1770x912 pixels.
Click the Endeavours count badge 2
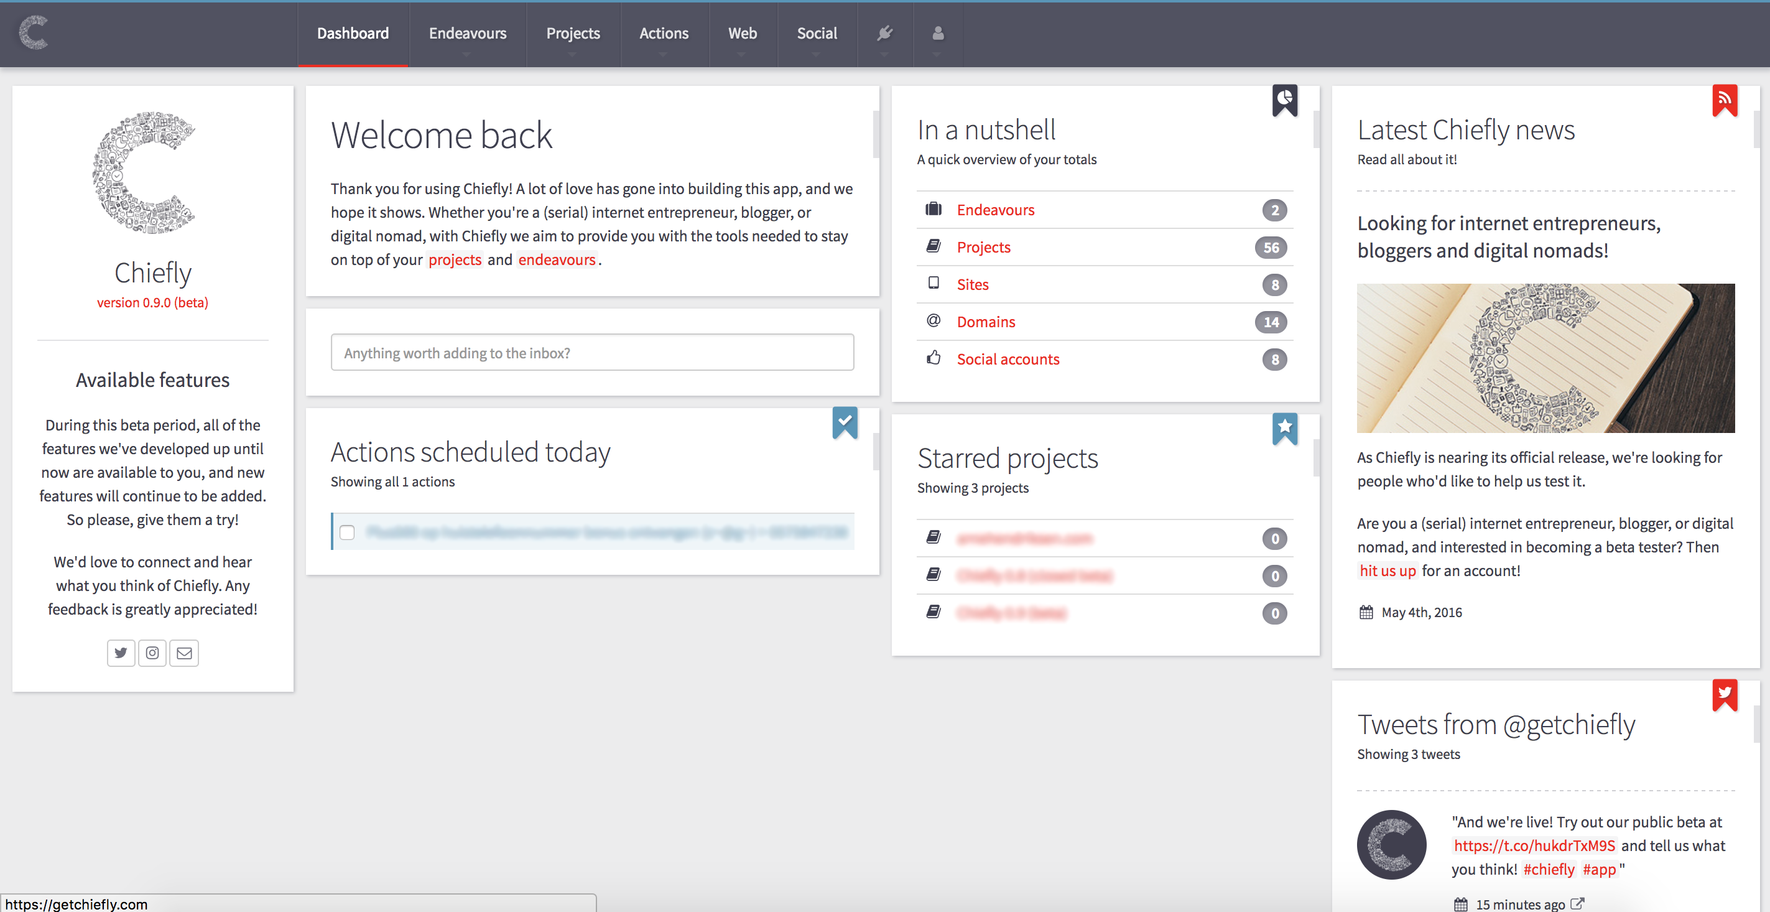coord(1274,210)
